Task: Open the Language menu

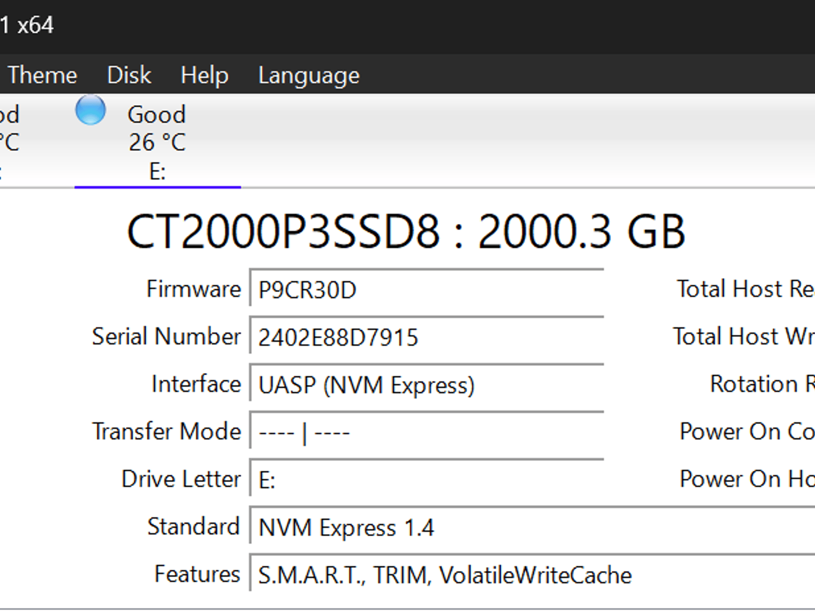Action: pyautogui.click(x=309, y=76)
